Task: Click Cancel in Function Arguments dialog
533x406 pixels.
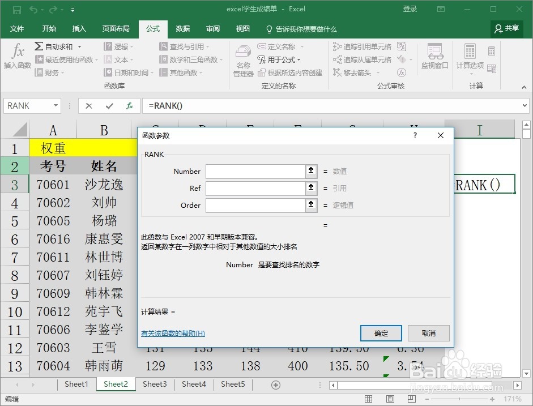Action: pyautogui.click(x=429, y=334)
